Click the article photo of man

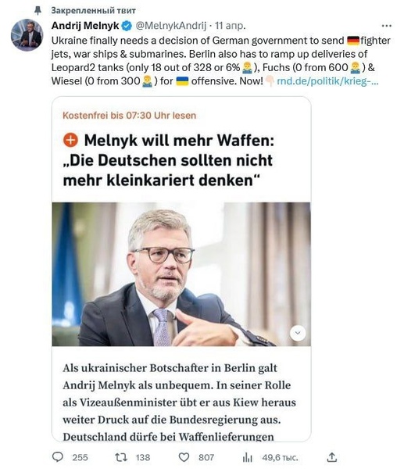click(x=181, y=274)
